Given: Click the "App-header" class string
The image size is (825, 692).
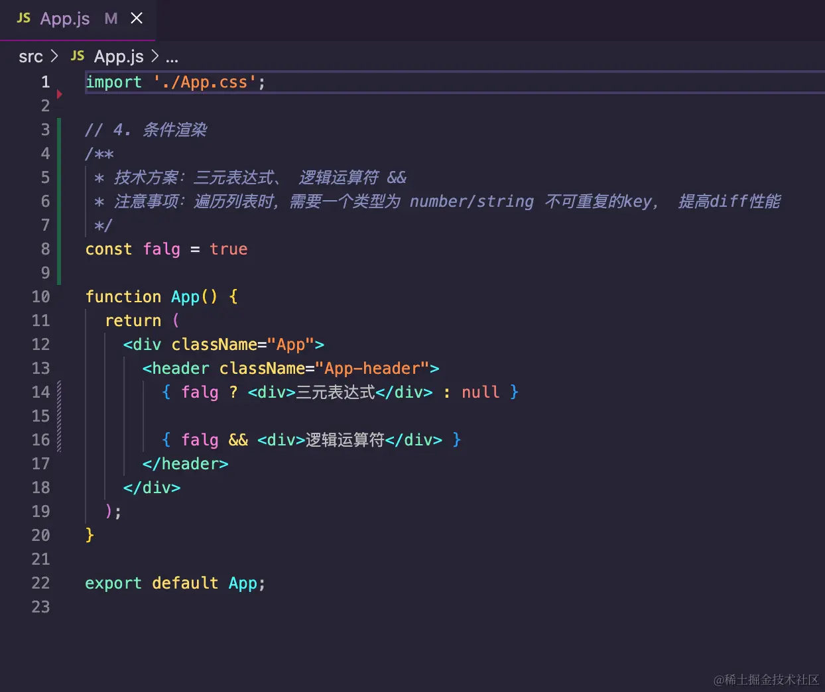Looking at the screenshot, I should (372, 369).
